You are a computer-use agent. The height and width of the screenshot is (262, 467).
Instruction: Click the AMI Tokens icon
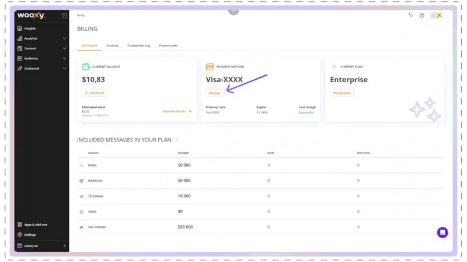(x=81, y=227)
